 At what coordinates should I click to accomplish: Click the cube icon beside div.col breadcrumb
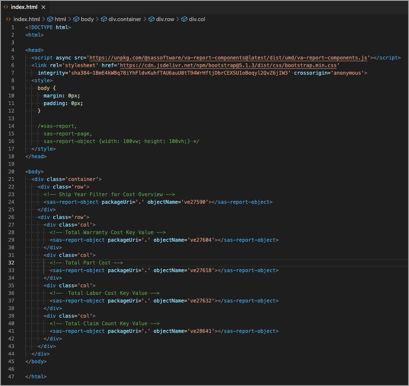coord(184,19)
